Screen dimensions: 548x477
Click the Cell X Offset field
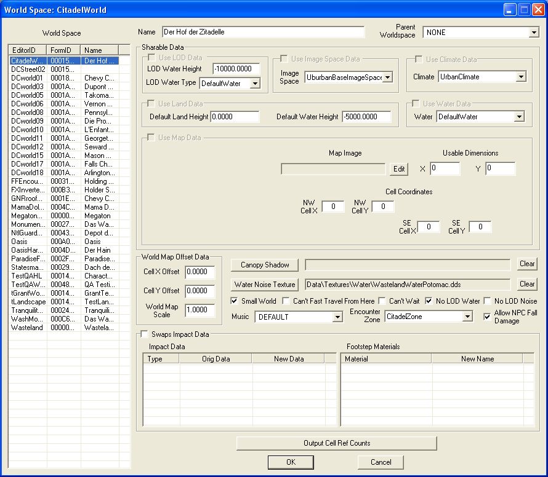tap(200, 272)
